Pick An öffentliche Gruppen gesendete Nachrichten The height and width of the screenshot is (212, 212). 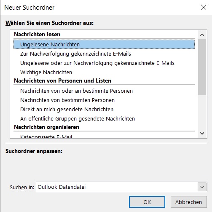click(x=104, y=119)
